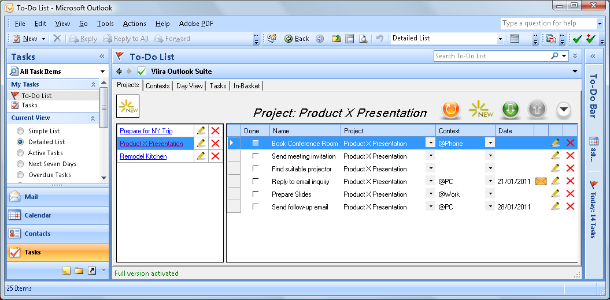Go to the Contacts module

(x=58, y=234)
